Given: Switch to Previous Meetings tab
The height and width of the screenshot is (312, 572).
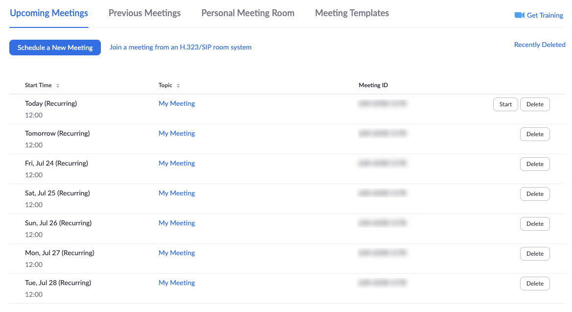Looking at the screenshot, I should tap(144, 13).
